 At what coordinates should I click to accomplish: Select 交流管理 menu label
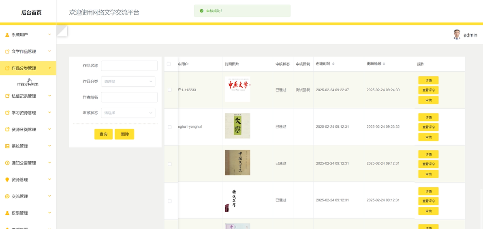coord(20,196)
